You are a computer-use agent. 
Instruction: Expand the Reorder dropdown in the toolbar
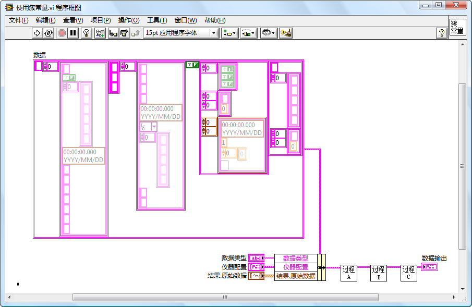click(x=269, y=33)
